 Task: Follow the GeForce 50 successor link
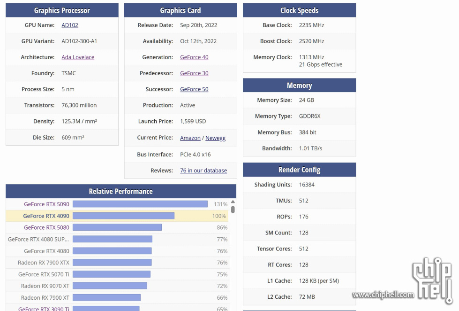click(x=194, y=89)
